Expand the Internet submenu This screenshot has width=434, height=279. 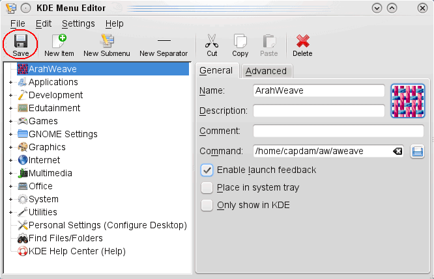pos(10,160)
